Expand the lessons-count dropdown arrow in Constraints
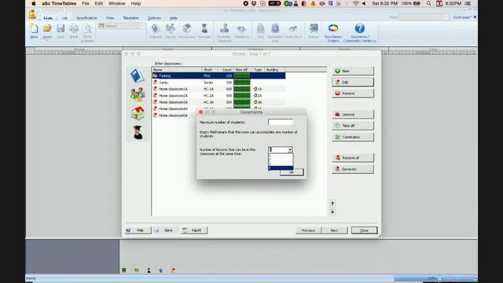The width and height of the screenshot is (503, 283). (x=290, y=149)
